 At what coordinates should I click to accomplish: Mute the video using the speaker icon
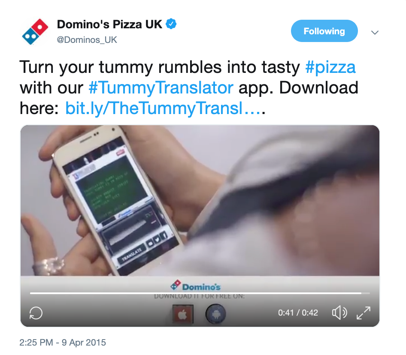pos(339,313)
